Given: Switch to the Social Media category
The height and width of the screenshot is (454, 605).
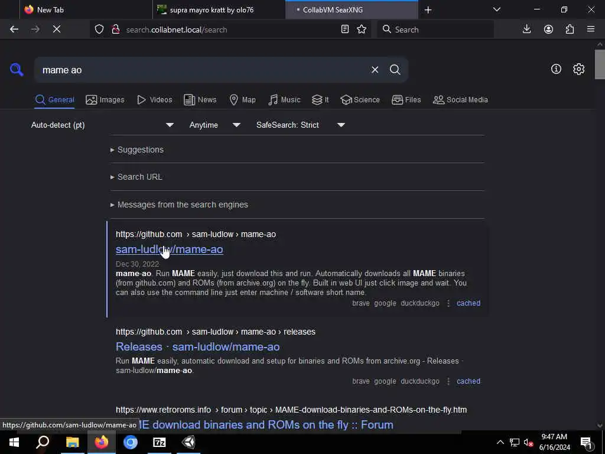Looking at the screenshot, I should (x=460, y=99).
